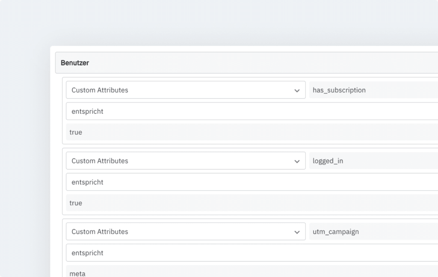
Task: Click the utm_campaign attribute name field
Action: (x=373, y=232)
